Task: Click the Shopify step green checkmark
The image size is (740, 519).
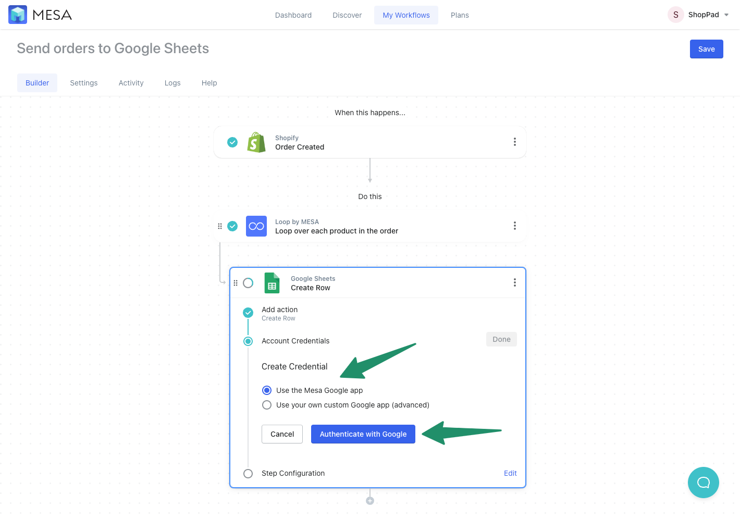Action: coord(232,142)
